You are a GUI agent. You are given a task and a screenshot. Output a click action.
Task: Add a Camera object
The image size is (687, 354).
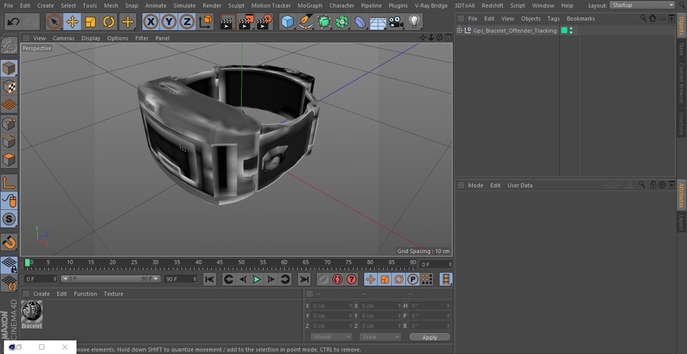coord(396,22)
